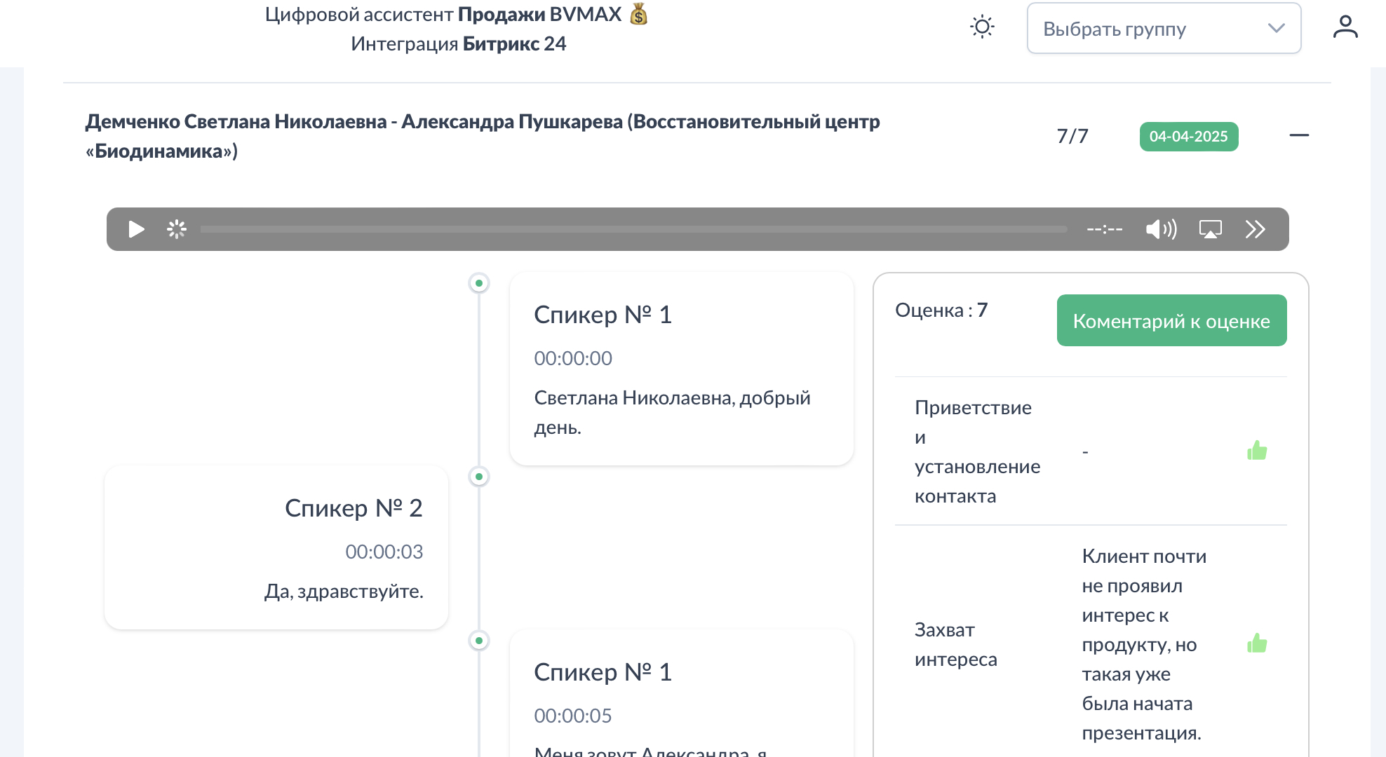Click timeline marker for Спикер № 2
Image resolution: width=1386 pixels, height=757 pixels.
[x=479, y=477]
